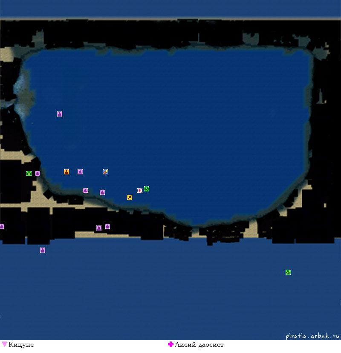The height and width of the screenshot is (353, 341).
Task: Click the pink triangle legend icon for Кицуне
Action: coord(4,344)
